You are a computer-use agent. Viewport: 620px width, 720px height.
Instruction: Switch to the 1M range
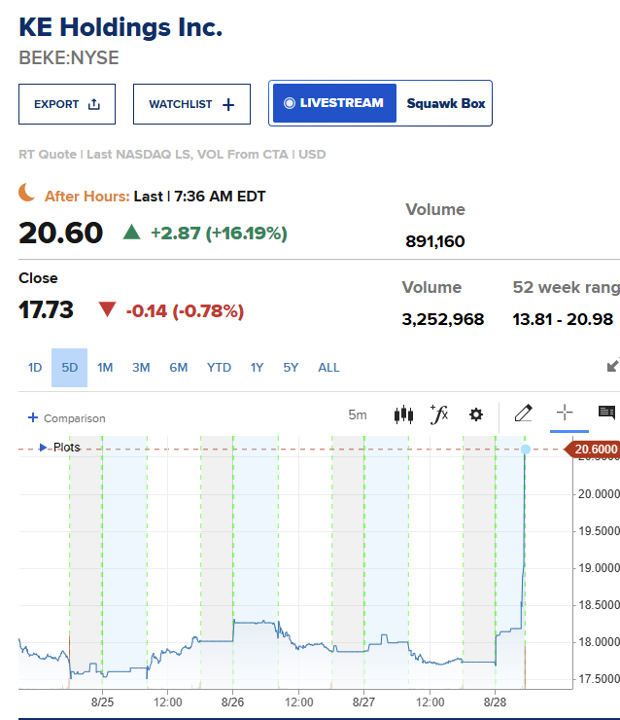click(x=105, y=368)
